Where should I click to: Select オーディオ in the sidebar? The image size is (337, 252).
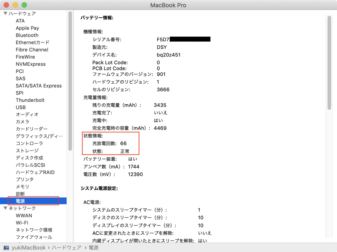(x=27, y=114)
